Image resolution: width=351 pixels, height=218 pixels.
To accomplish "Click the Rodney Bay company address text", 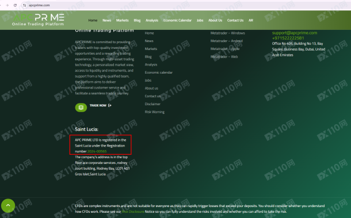I will [x=102, y=166].
